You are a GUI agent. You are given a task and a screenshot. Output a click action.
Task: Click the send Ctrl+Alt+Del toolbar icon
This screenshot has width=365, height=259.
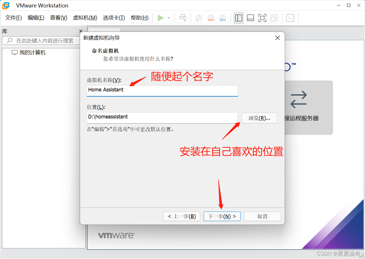tap(183, 18)
